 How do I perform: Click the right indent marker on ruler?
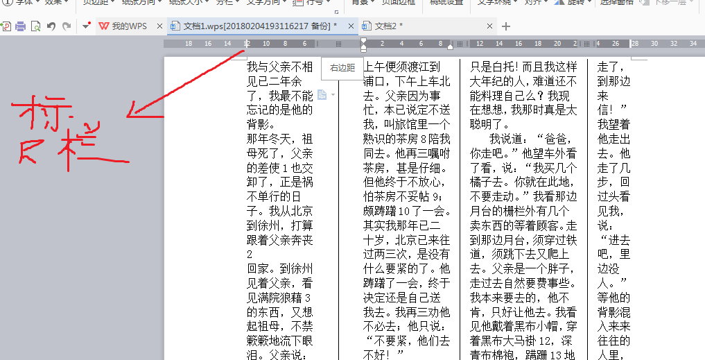(451, 46)
